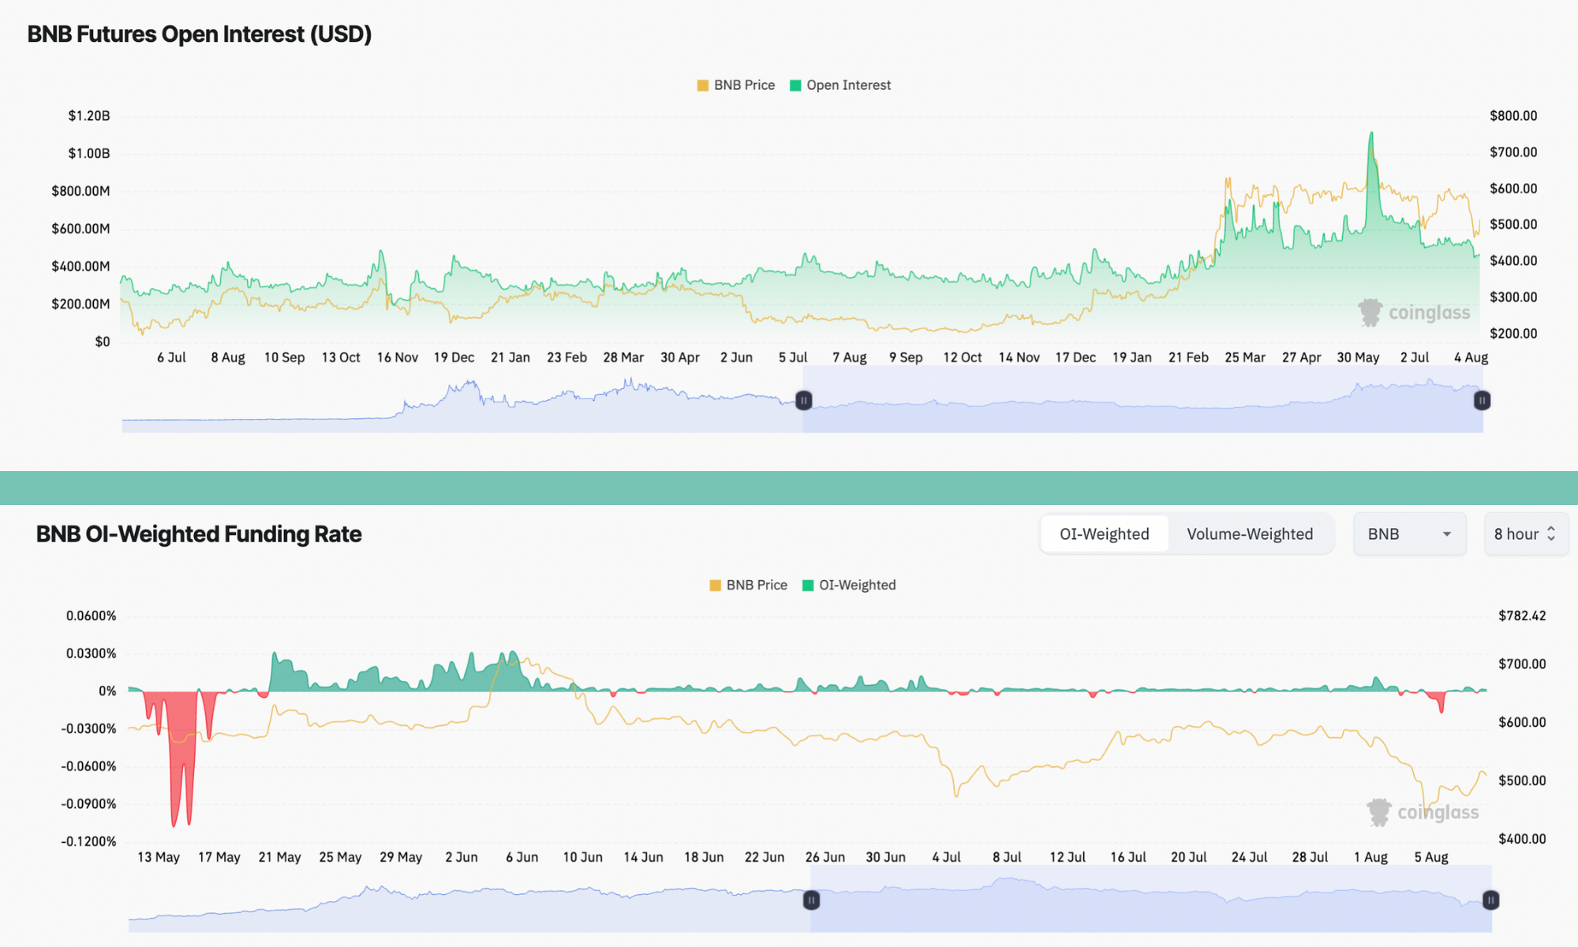The height and width of the screenshot is (947, 1578).
Task: Click the 5 Aug date label
Action: pyautogui.click(x=1431, y=857)
